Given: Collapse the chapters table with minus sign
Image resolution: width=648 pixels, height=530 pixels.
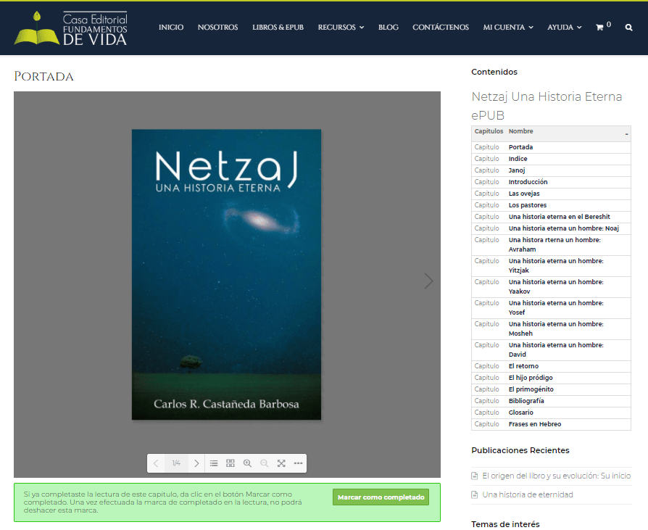Looking at the screenshot, I should click(x=626, y=134).
